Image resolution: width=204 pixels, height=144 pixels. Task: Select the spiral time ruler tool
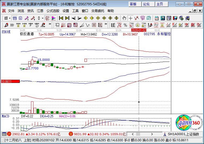point(37,25)
